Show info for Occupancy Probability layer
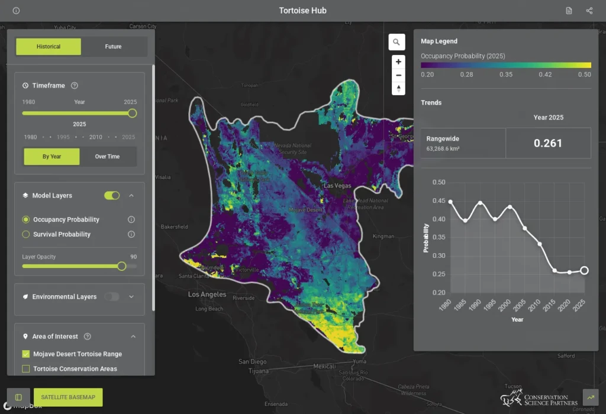 131,220
